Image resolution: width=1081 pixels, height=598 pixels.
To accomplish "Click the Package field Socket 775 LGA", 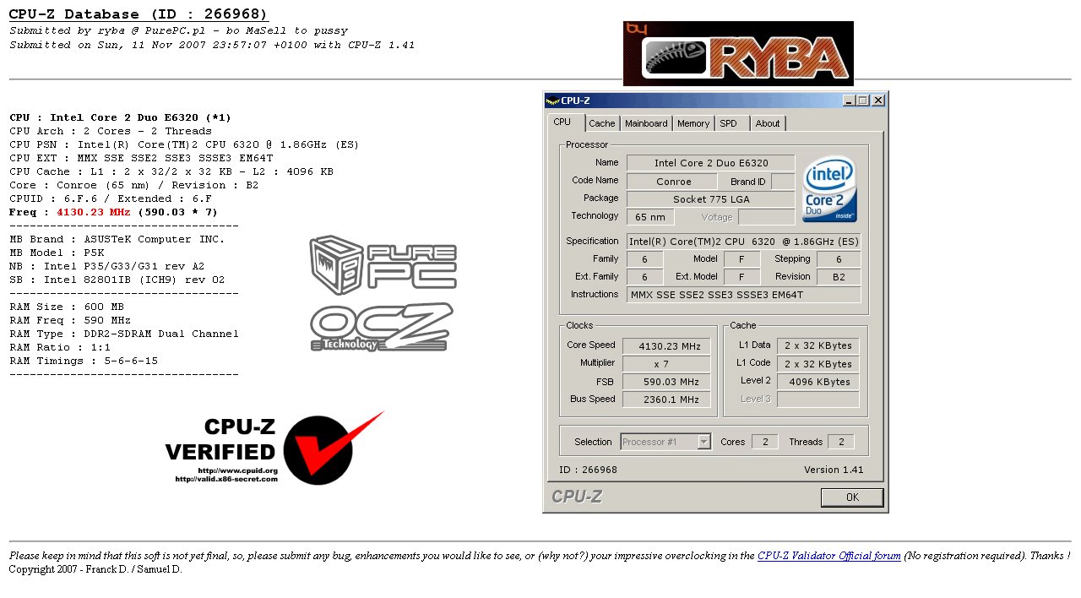I will (x=711, y=199).
